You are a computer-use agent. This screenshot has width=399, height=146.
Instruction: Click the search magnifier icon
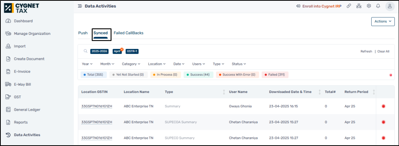point(86,51)
